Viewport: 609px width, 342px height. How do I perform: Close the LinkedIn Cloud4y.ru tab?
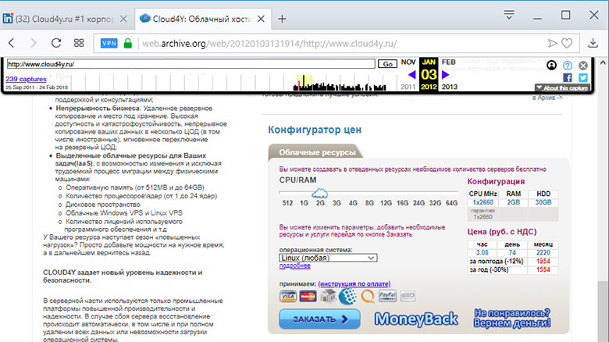tap(123, 19)
